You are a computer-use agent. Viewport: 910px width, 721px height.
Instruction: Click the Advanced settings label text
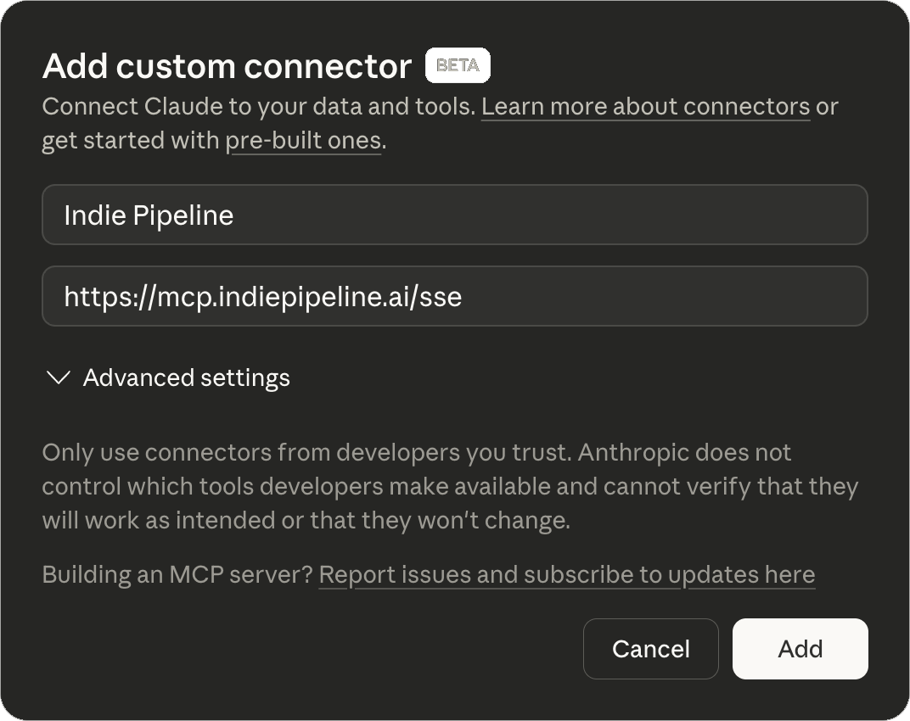click(x=186, y=377)
